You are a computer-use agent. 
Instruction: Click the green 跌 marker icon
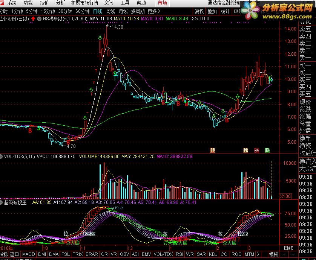pyautogui.click(x=267, y=150)
